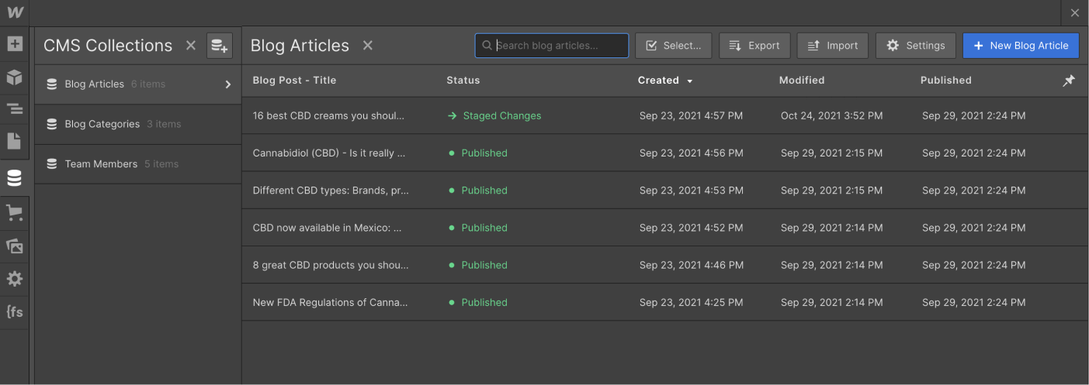
Task: Open the collection Settings button
Action: [x=915, y=46]
